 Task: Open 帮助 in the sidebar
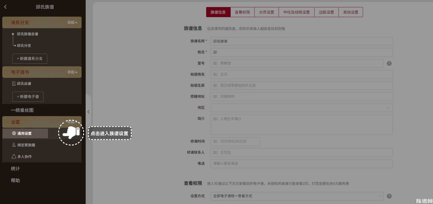pos(15,180)
